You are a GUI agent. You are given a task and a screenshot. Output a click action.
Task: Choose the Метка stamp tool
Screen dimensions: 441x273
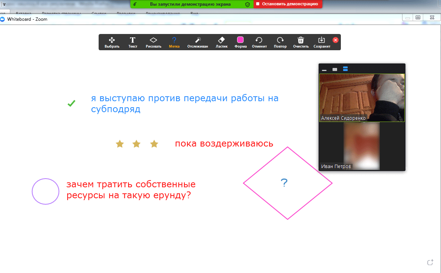pos(174,42)
